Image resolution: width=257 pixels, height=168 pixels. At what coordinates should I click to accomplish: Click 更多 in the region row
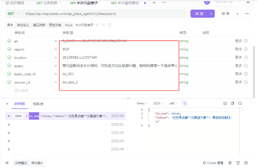coord(238,49)
